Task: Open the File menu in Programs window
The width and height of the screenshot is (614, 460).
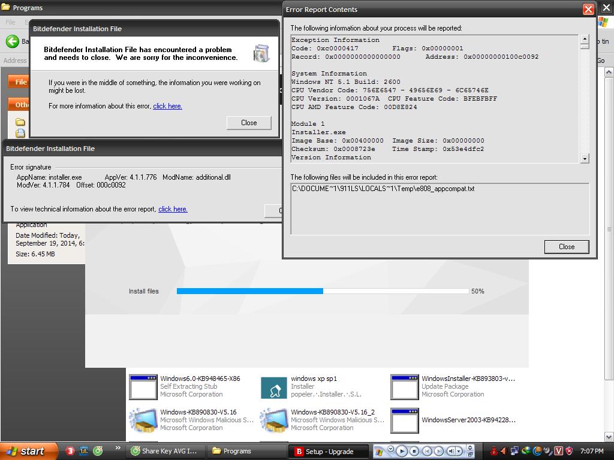Action: pyautogui.click(x=11, y=22)
